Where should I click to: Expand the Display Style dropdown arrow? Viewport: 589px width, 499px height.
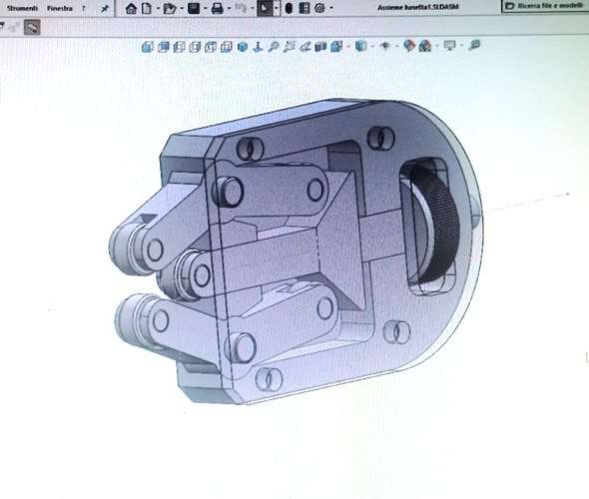[x=372, y=46]
